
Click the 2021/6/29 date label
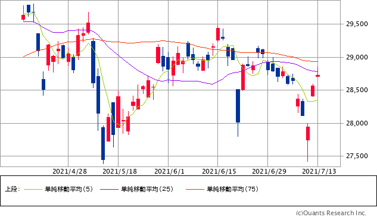point(269,171)
